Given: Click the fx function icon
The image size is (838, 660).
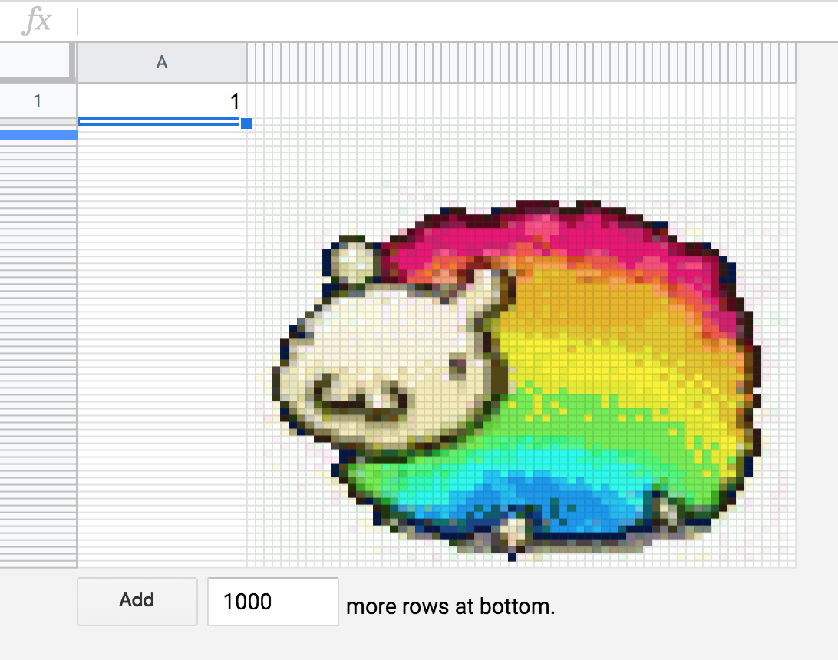Looking at the screenshot, I should click(37, 21).
